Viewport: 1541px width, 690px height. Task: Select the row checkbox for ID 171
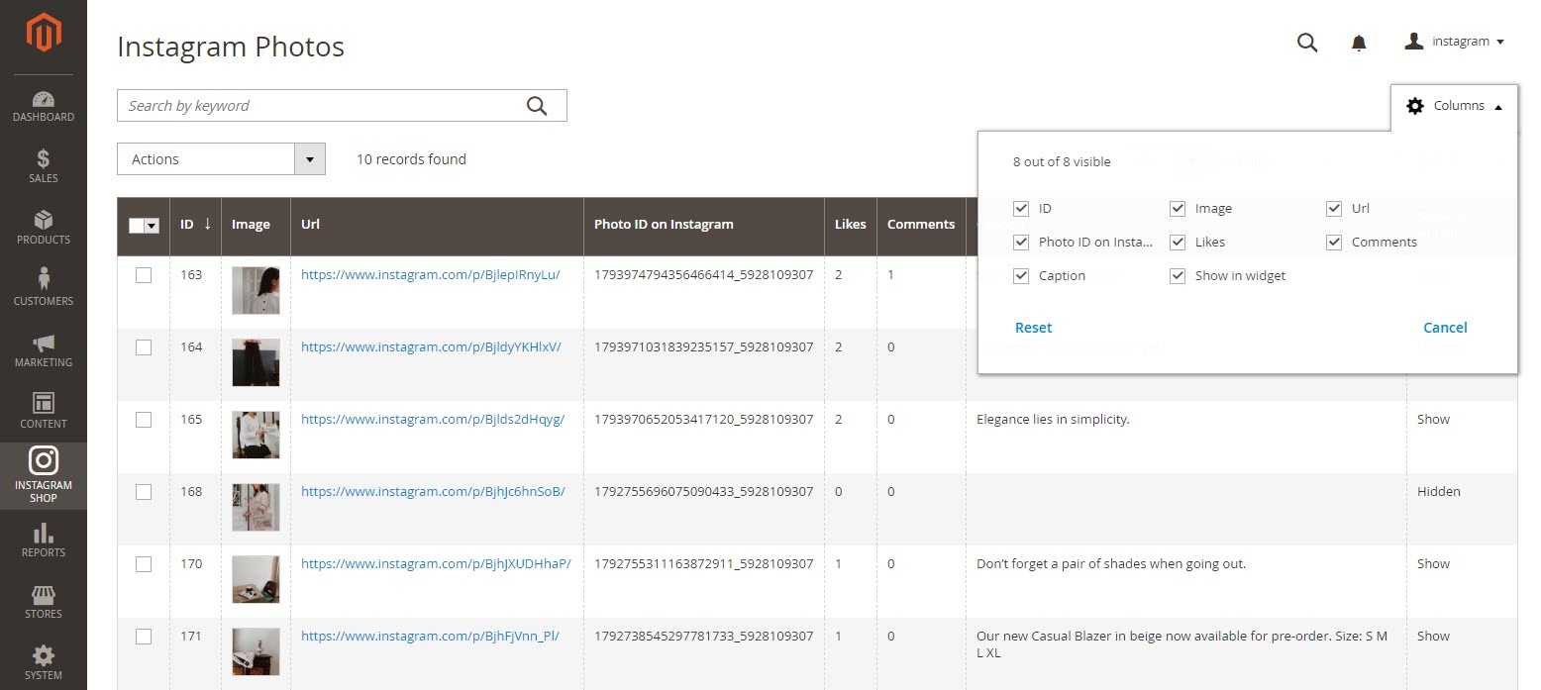144,637
